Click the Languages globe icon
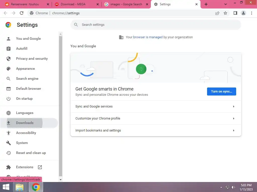257x192 pixels. [9, 113]
